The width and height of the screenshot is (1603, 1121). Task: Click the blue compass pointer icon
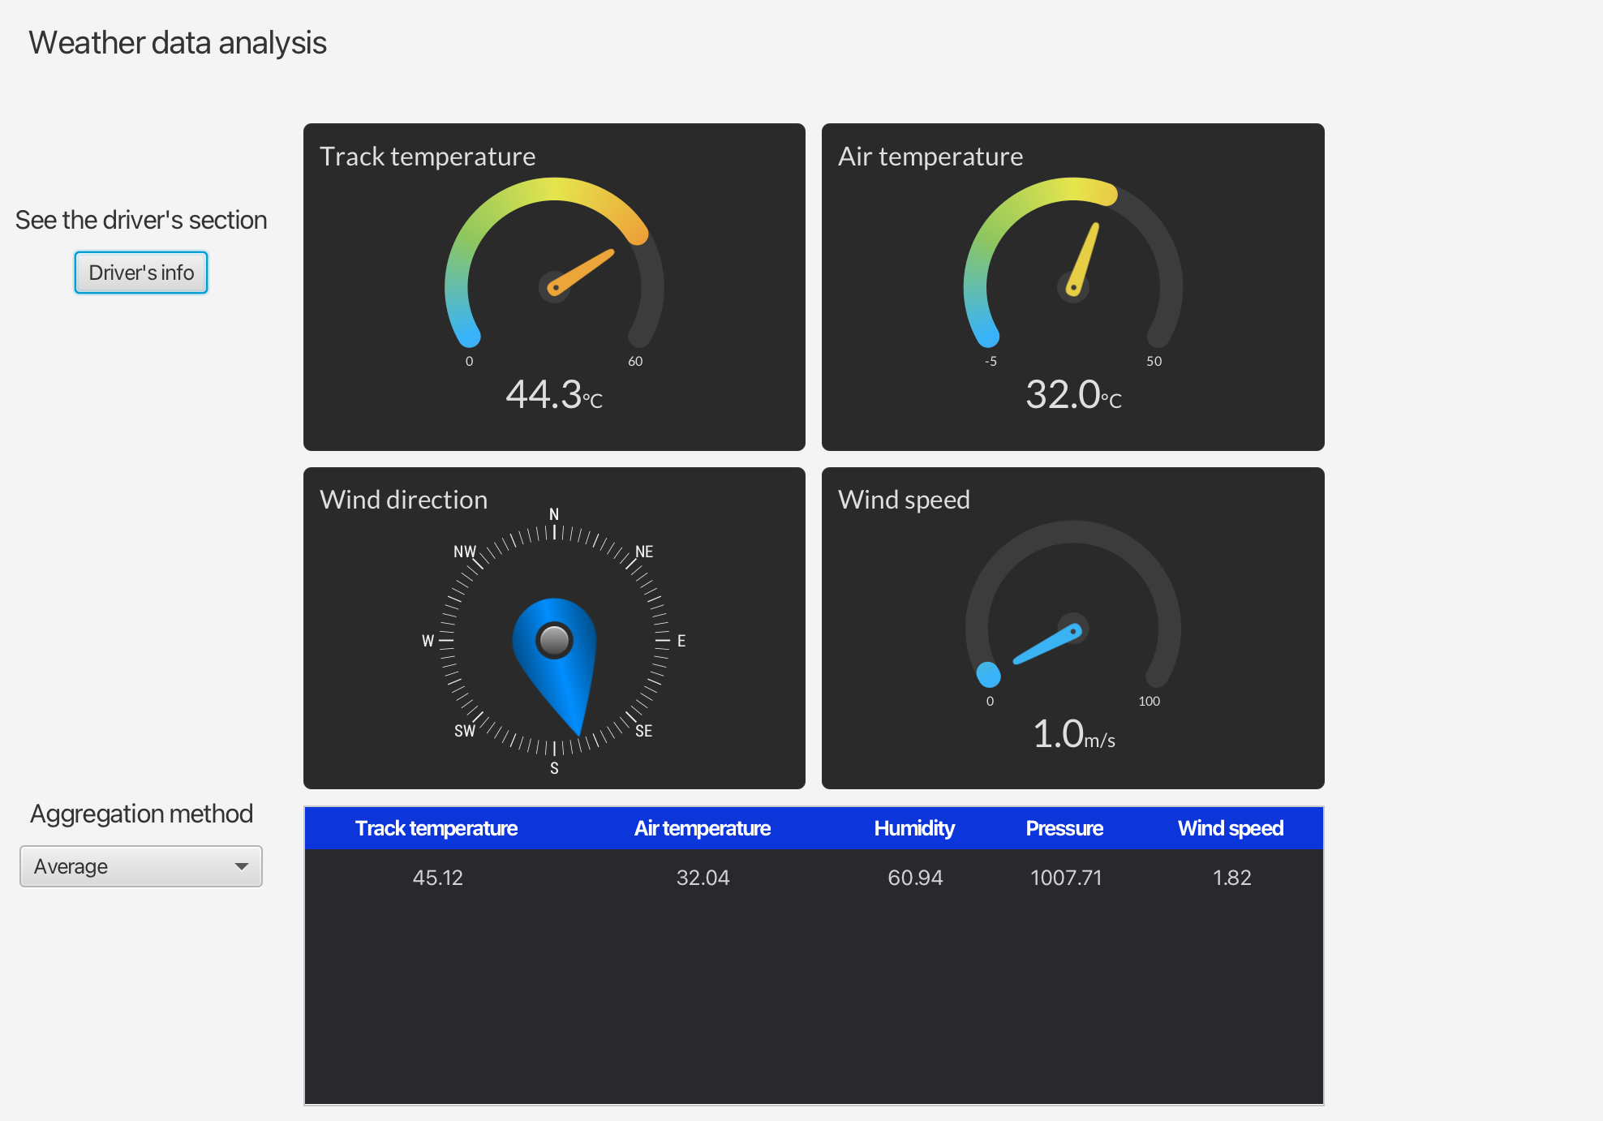point(555,666)
